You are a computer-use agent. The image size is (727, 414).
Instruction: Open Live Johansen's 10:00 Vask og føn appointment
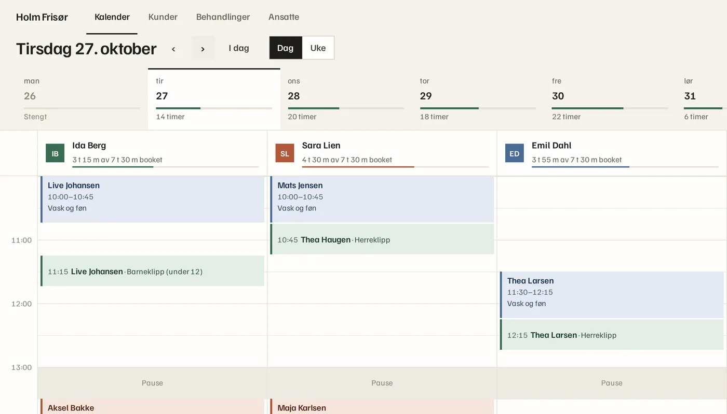[x=152, y=199]
